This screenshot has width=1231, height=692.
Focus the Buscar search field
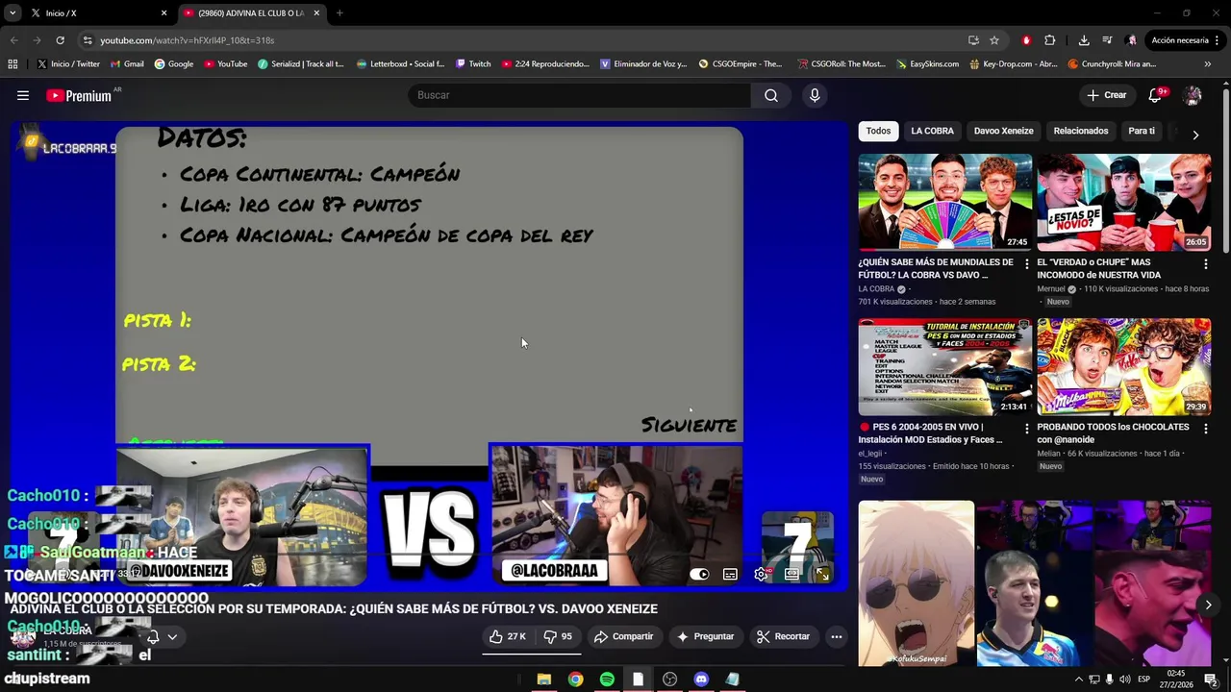[x=580, y=95]
